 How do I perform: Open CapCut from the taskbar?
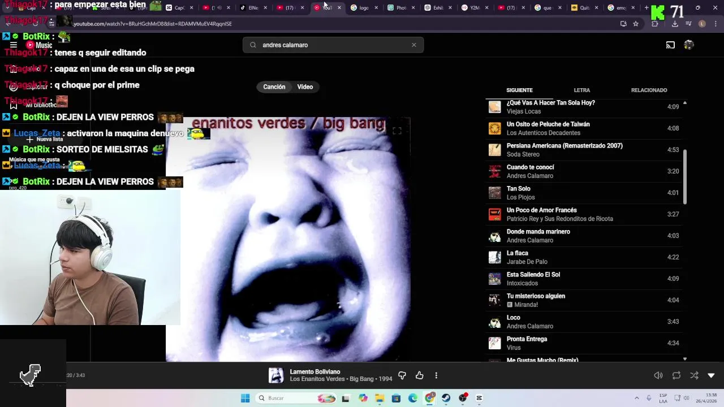[x=479, y=398]
